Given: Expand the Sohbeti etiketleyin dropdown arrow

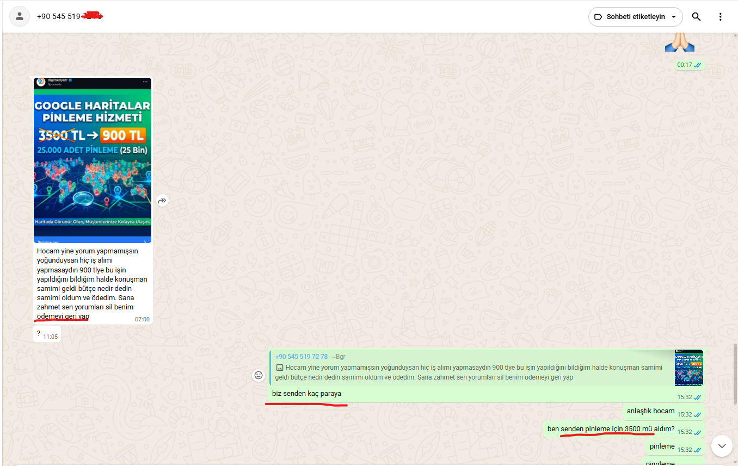Looking at the screenshot, I should click(x=674, y=17).
